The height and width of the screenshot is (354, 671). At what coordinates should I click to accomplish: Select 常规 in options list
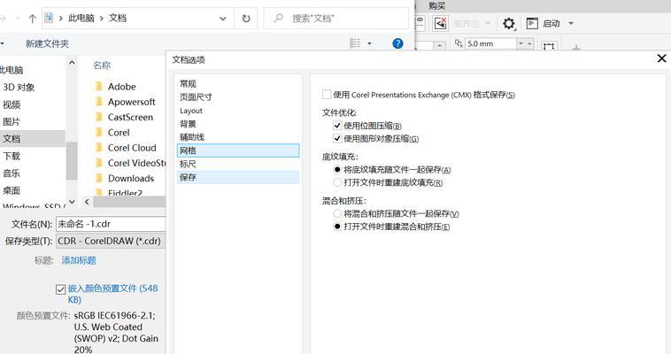(x=238, y=84)
